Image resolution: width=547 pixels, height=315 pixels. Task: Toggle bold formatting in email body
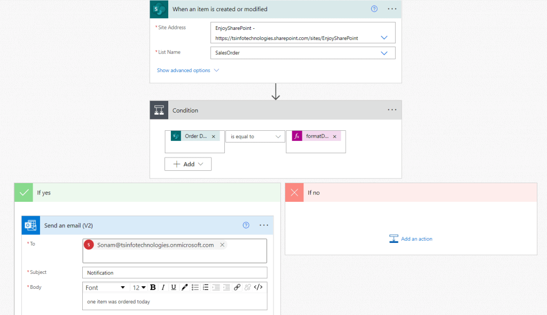pos(153,287)
